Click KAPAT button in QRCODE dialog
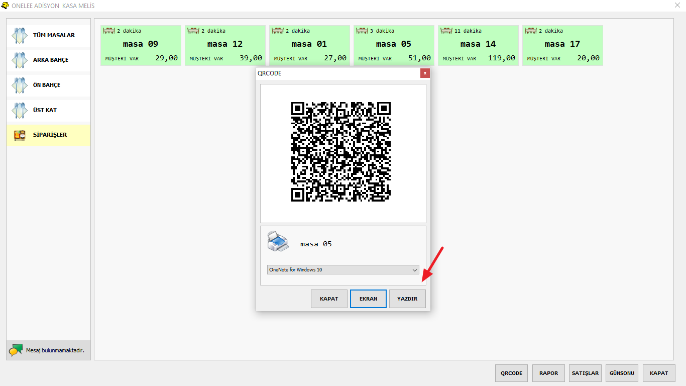This screenshot has height=386, width=686. [x=329, y=299]
